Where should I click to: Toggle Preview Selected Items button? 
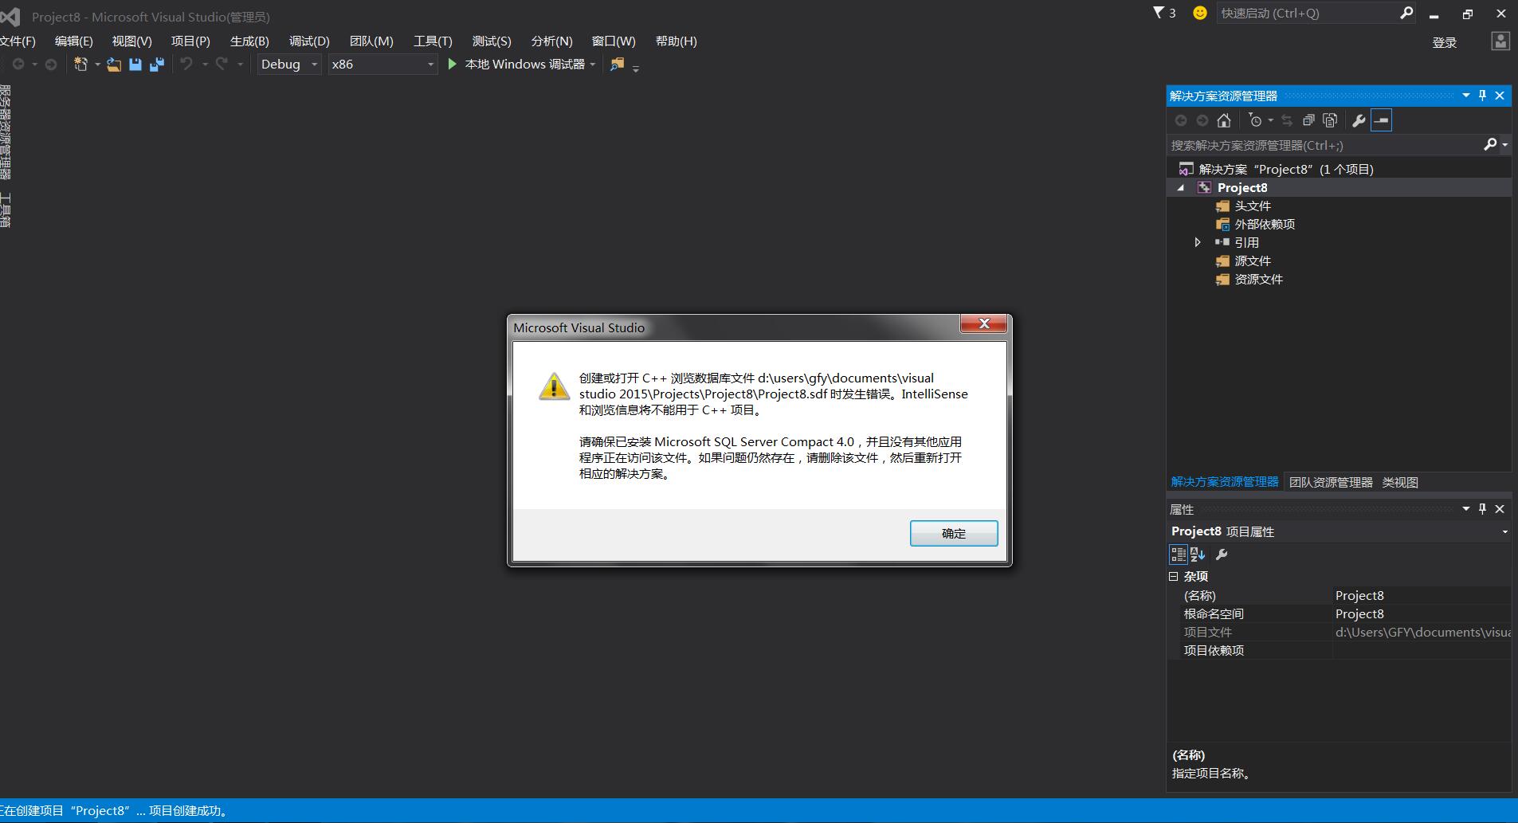(x=1382, y=120)
